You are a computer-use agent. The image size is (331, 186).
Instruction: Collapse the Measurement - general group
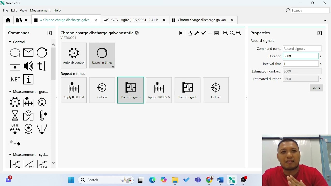(x=10, y=91)
